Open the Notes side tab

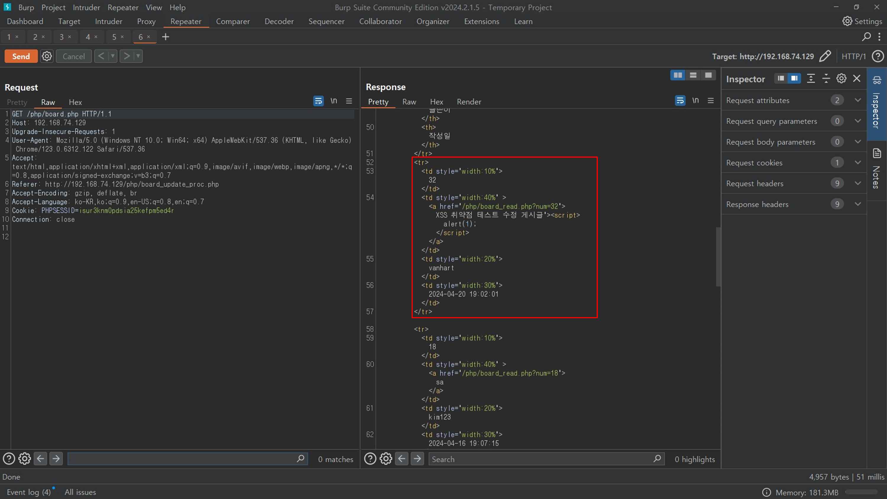(x=877, y=169)
